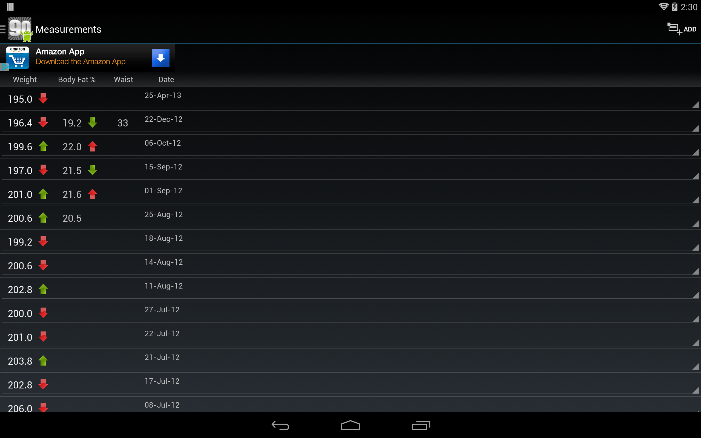Tap the Android back navigation button

tap(280, 425)
